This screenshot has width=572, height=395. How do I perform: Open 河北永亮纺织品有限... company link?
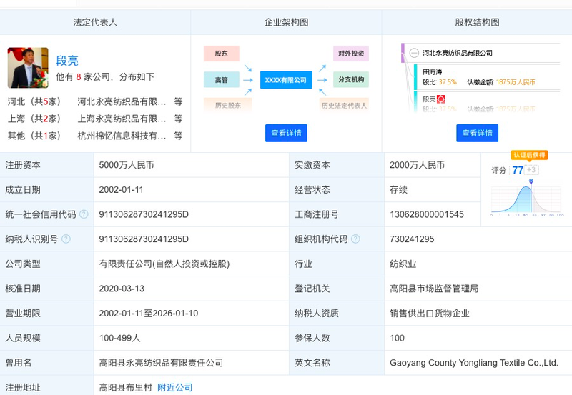click(122, 101)
